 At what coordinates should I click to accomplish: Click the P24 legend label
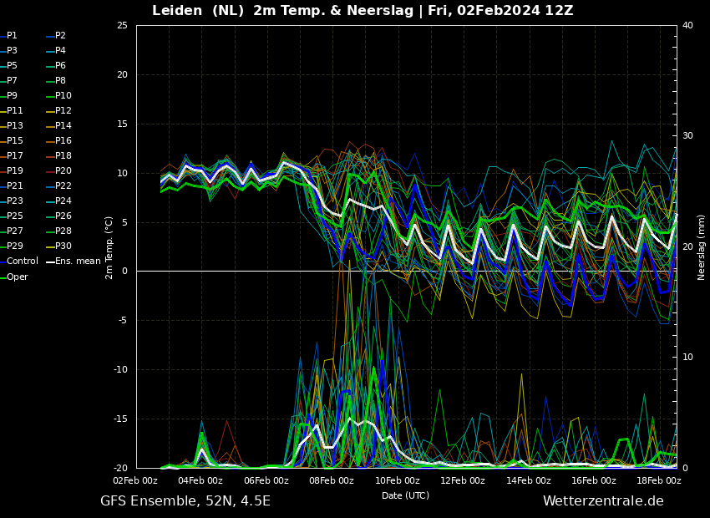63,201
